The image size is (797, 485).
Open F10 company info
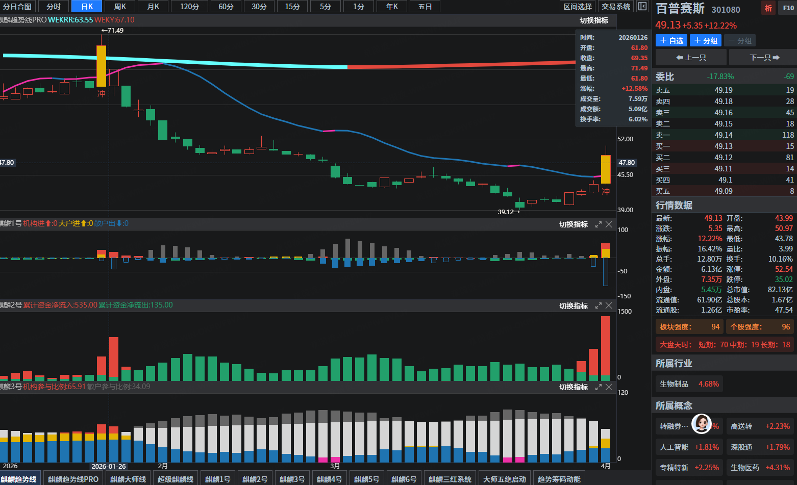788,8
